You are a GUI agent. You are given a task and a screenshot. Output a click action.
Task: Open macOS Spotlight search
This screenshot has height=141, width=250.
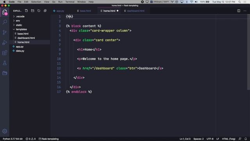point(239,2)
